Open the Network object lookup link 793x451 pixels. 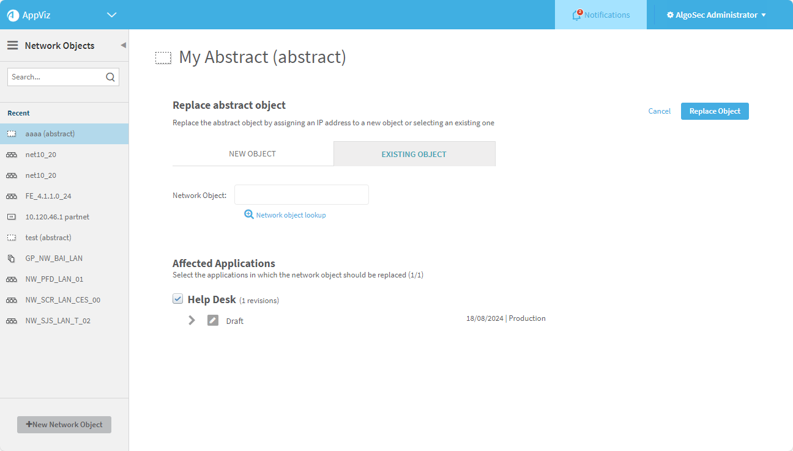(291, 215)
